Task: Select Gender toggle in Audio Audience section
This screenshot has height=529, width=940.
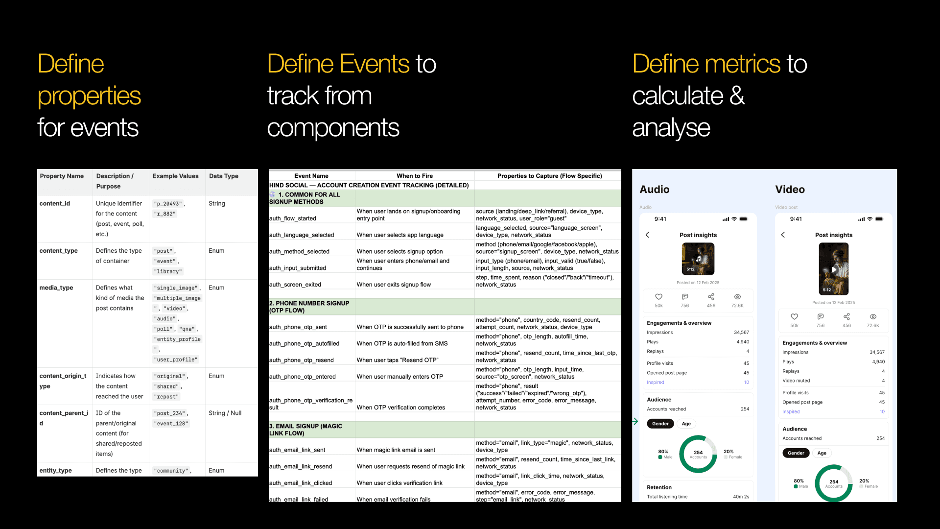Action: coord(660,424)
